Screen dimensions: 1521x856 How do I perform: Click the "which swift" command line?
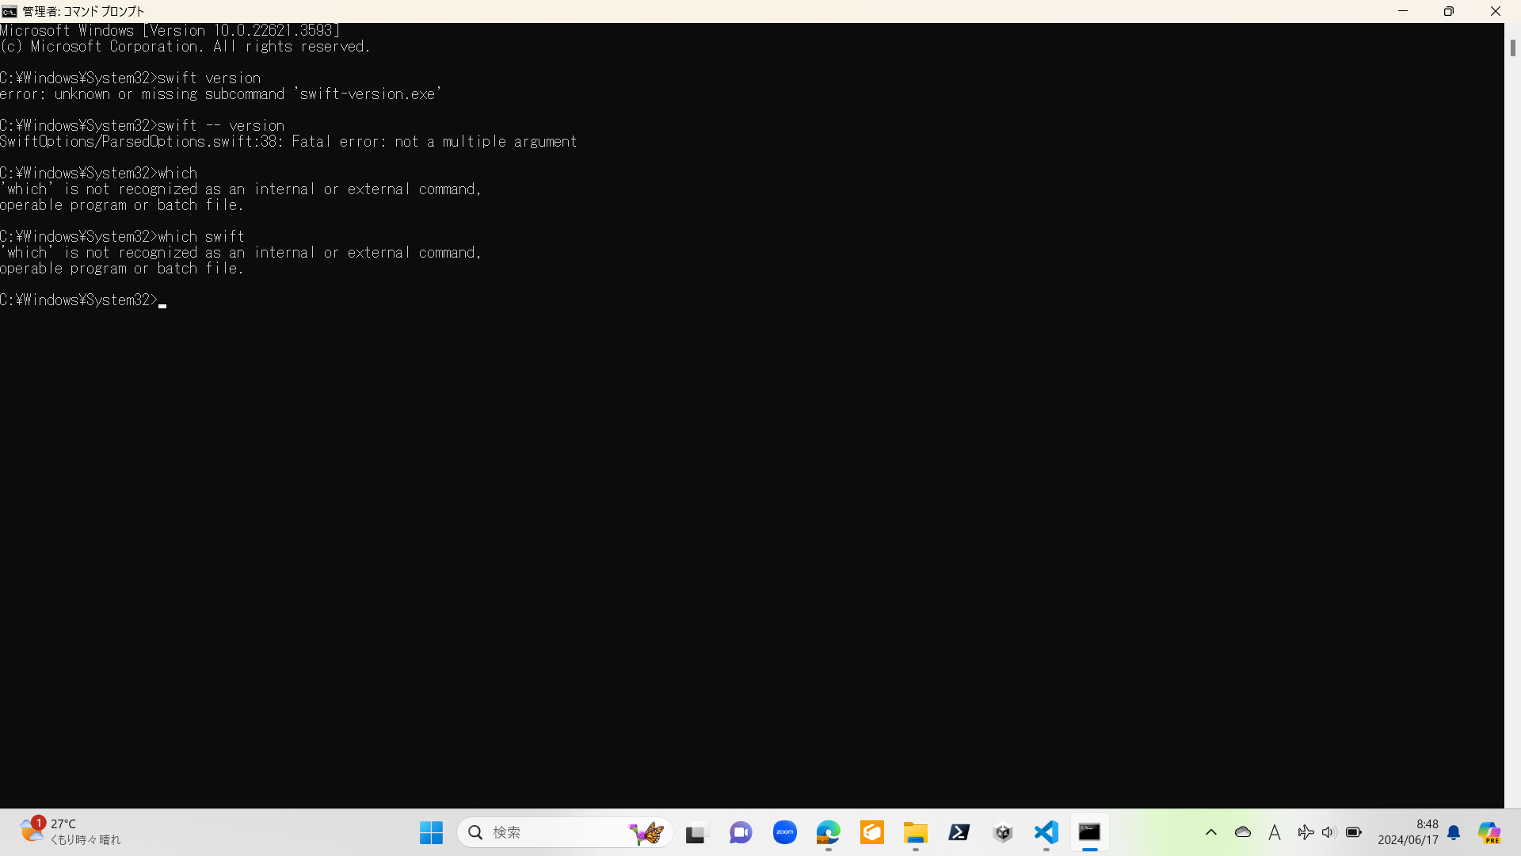pos(201,236)
